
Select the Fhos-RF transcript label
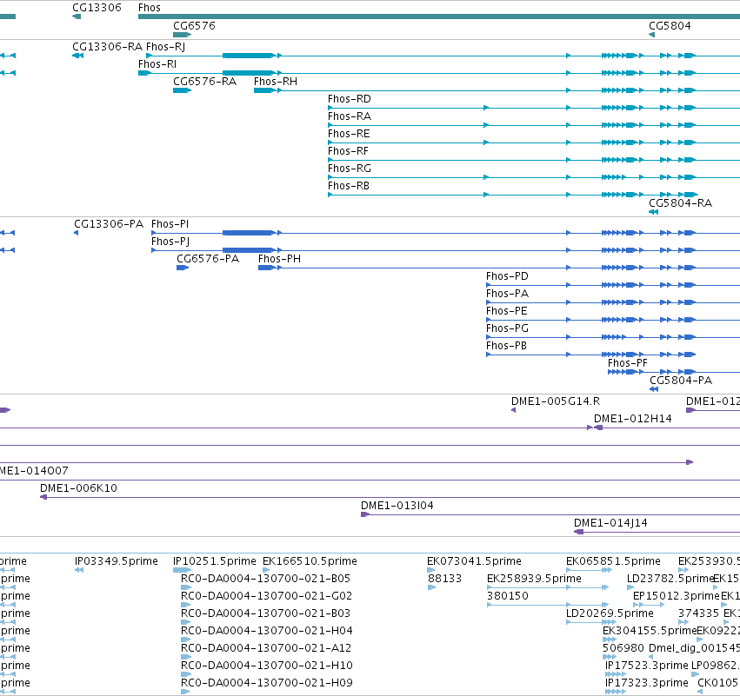click(x=349, y=151)
